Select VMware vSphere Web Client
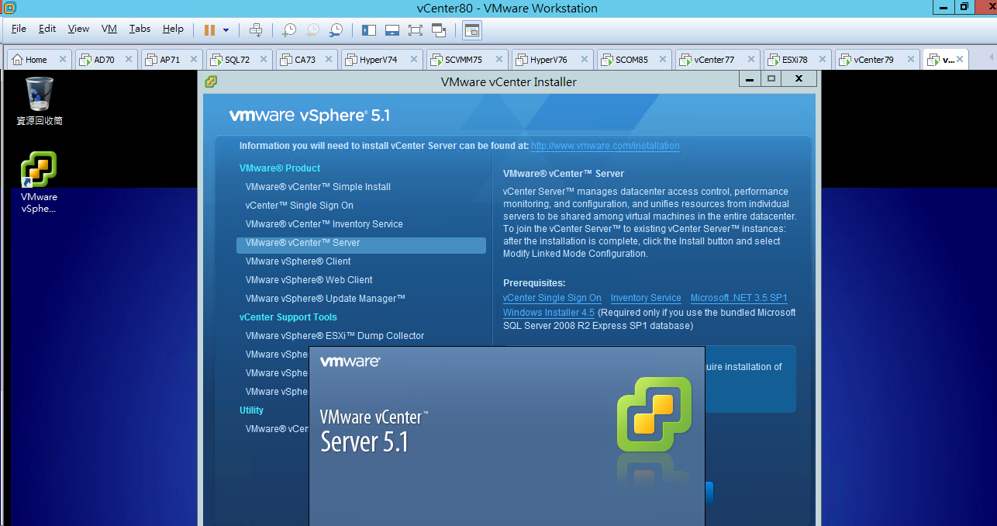The height and width of the screenshot is (526, 997). [x=309, y=280]
